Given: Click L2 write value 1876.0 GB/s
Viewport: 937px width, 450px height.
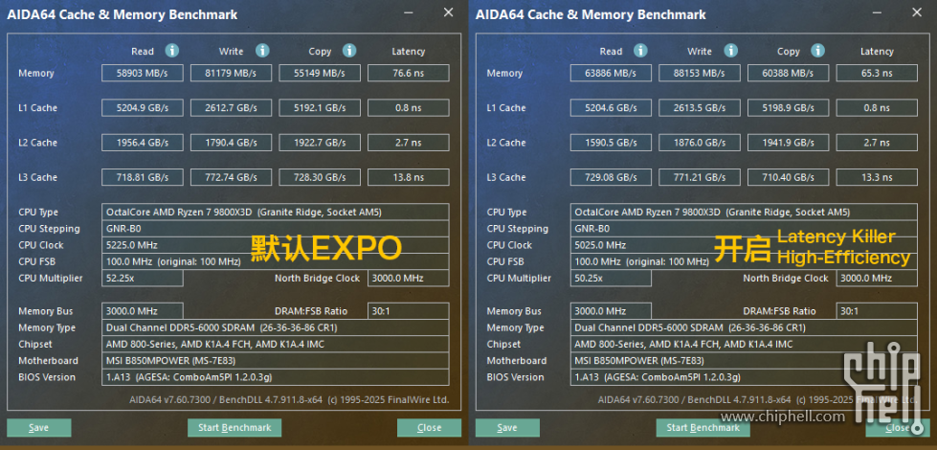Looking at the screenshot, I should [x=700, y=143].
